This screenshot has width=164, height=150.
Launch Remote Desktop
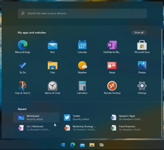[112, 88]
